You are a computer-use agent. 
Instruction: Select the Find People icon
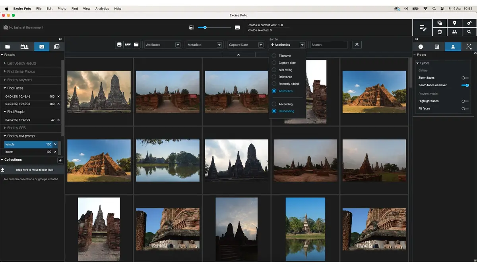coord(455,32)
